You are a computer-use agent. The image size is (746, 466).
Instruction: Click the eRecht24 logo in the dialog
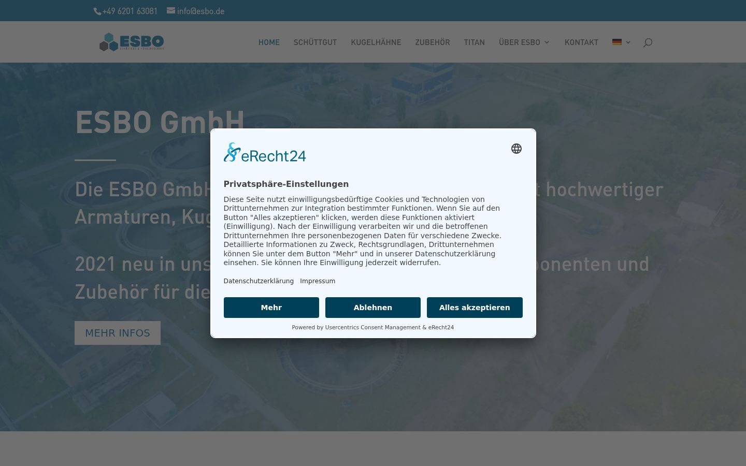[265, 152]
